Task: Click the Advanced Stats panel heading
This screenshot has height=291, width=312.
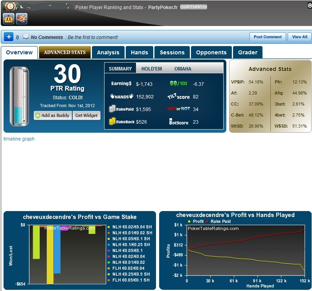Action: point(270,69)
